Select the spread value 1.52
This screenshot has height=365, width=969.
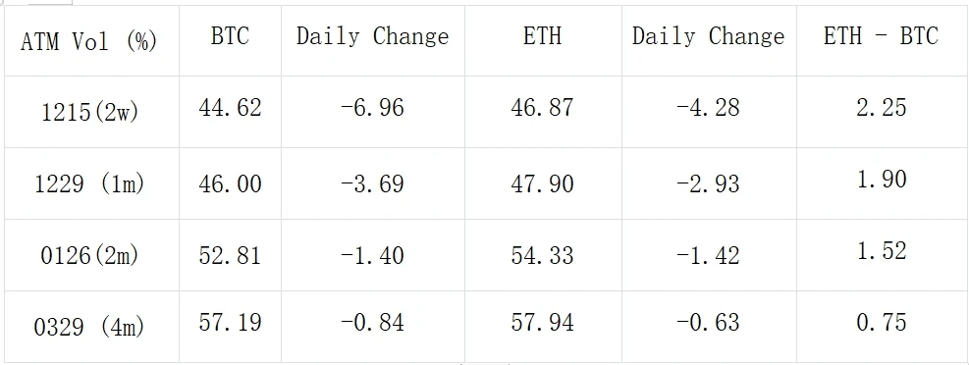pos(882,250)
